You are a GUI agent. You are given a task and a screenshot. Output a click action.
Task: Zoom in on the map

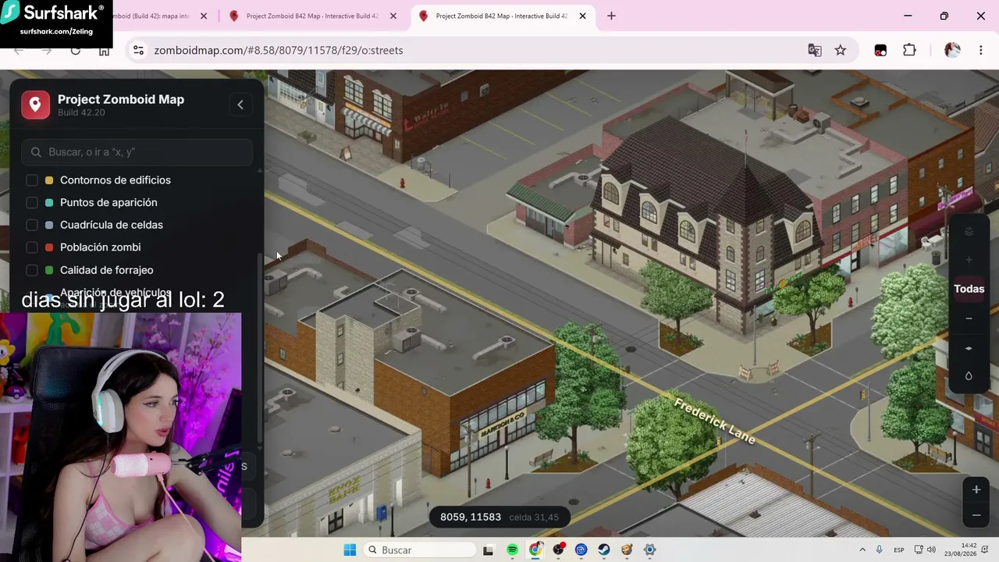pyautogui.click(x=976, y=489)
